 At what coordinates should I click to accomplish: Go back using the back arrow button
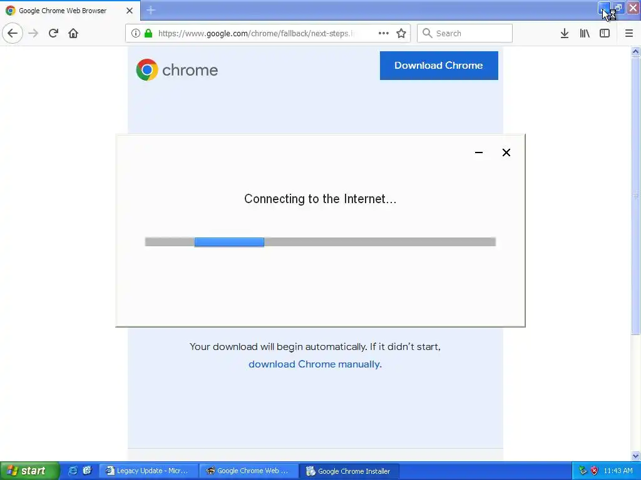13,33
